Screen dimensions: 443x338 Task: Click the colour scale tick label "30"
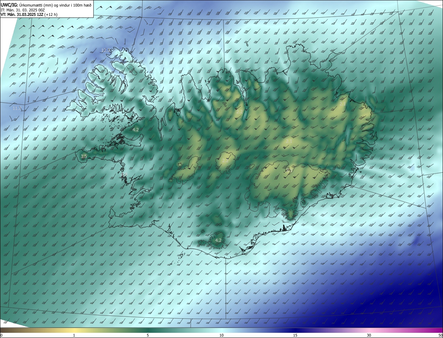pyautogui.click(x=369, y=335)
